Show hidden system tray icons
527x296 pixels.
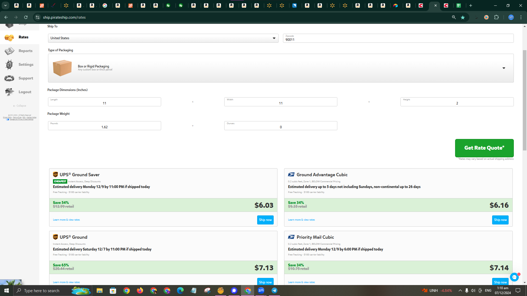coord(460,291)
